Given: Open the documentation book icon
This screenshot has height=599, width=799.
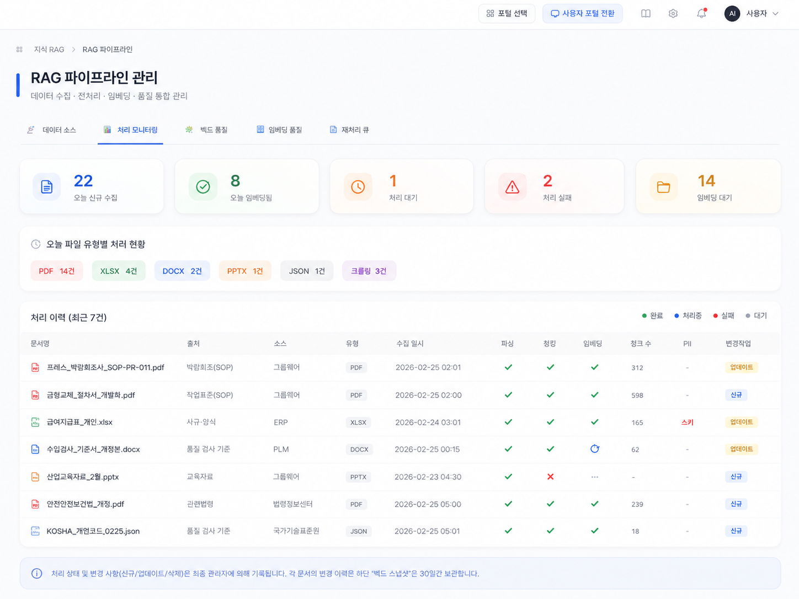Looking at the screenshot, I should coord(646,14).
